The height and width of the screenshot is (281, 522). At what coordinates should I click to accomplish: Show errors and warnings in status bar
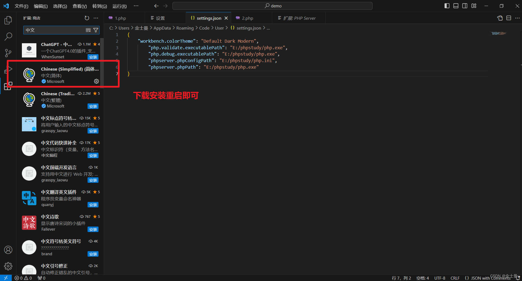click(x=23, y=278)
